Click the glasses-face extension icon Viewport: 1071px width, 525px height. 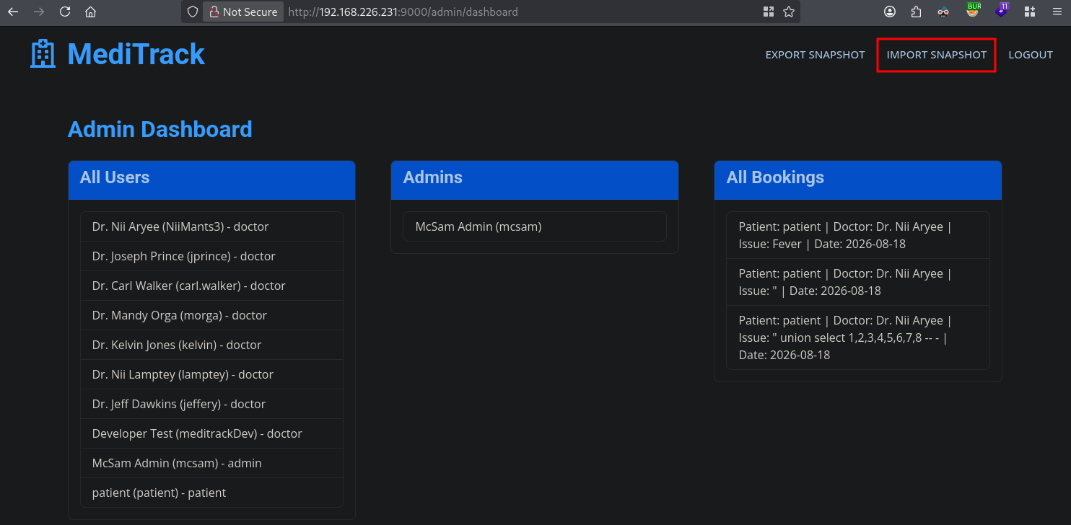943,12
